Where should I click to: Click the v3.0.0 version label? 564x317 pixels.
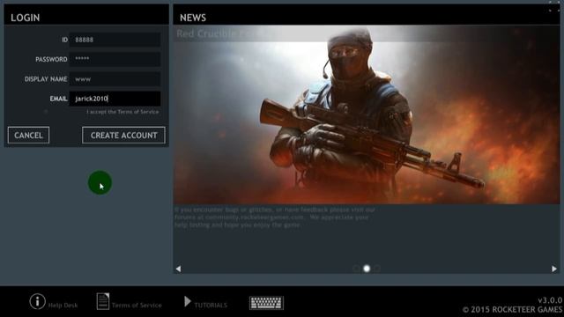[x=550, y=300]
